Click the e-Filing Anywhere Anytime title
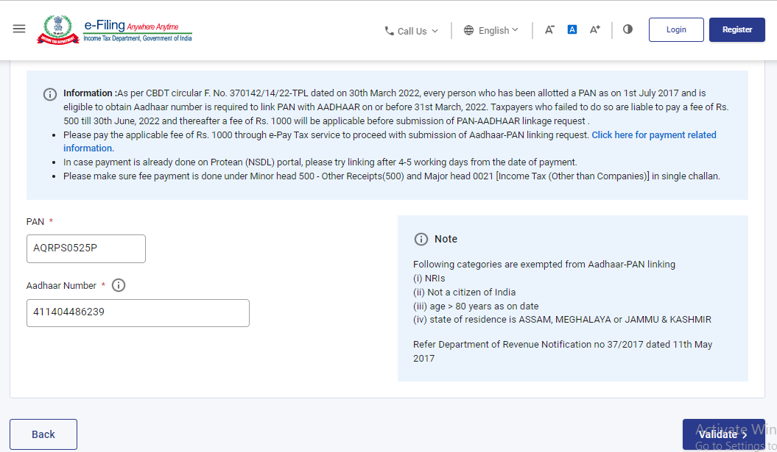This screenshot has height=452, width=777. click(136, 26)
